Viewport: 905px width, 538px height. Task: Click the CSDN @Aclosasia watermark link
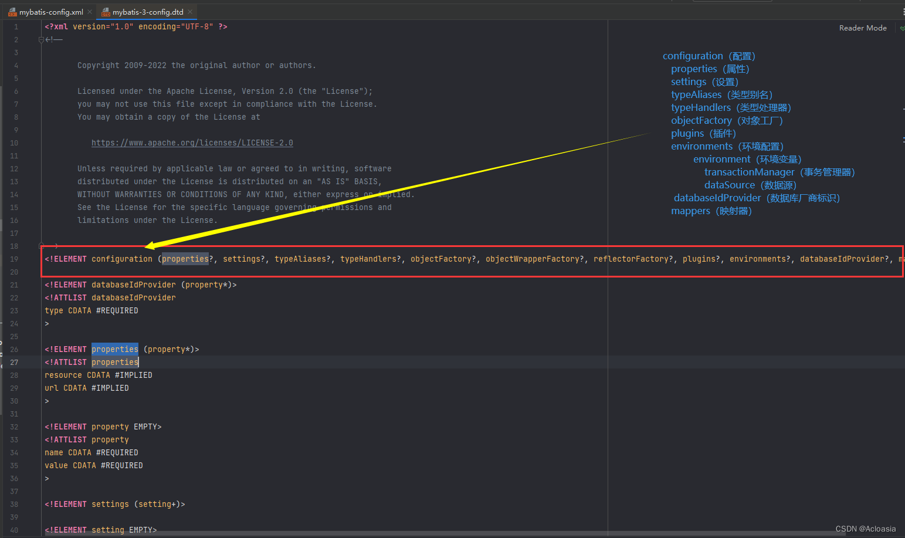[x=865, y=529]
